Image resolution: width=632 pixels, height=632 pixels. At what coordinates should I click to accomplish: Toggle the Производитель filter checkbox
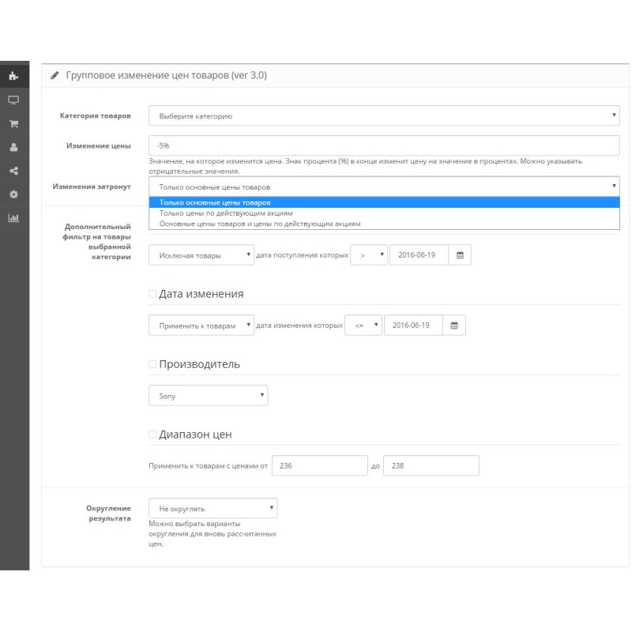click(152, 364)
